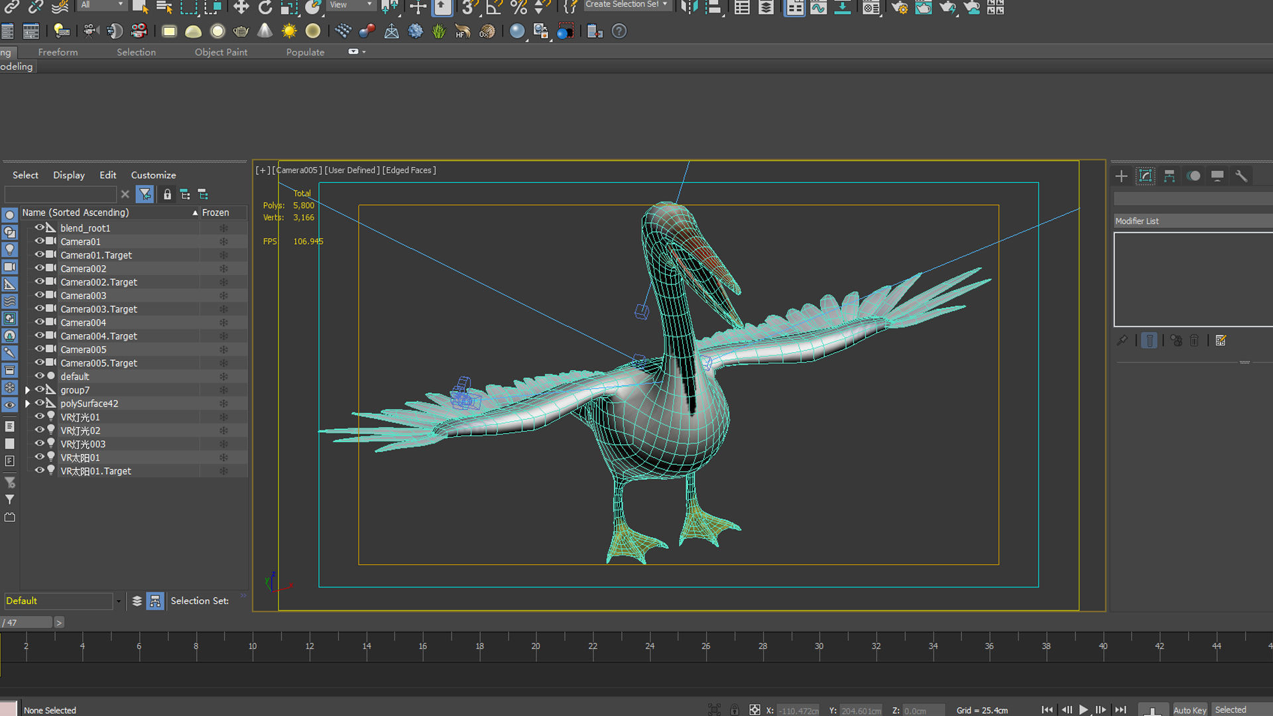This screenshot has width=1273, height=716.
Task: Toggle the Scene Explorer lock icon
Action: [x=167, y=194]
